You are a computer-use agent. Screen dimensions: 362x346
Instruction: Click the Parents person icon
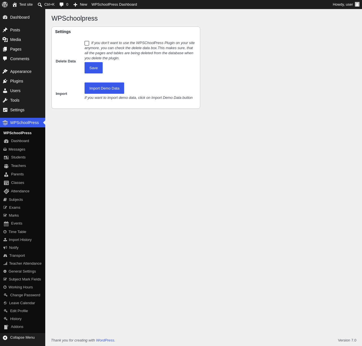(x=6, y=174)
